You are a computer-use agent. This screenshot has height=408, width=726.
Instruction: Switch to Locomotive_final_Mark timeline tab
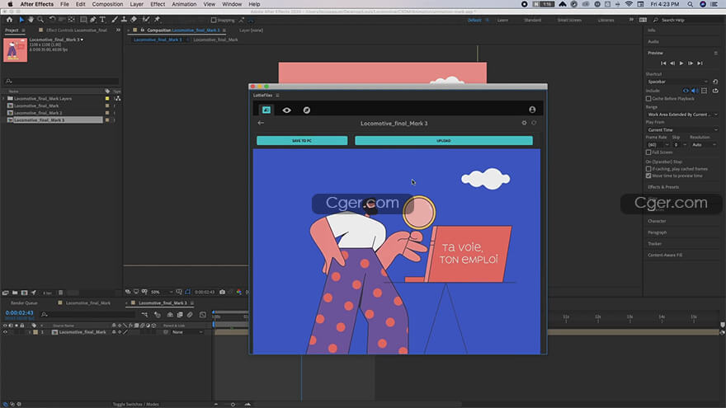[88, 303]
